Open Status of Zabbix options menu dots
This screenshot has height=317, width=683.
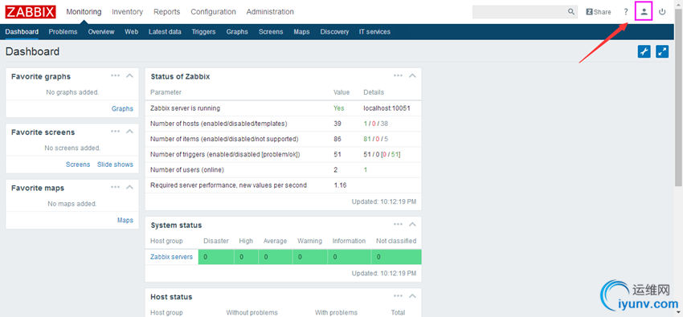point(398,75)
